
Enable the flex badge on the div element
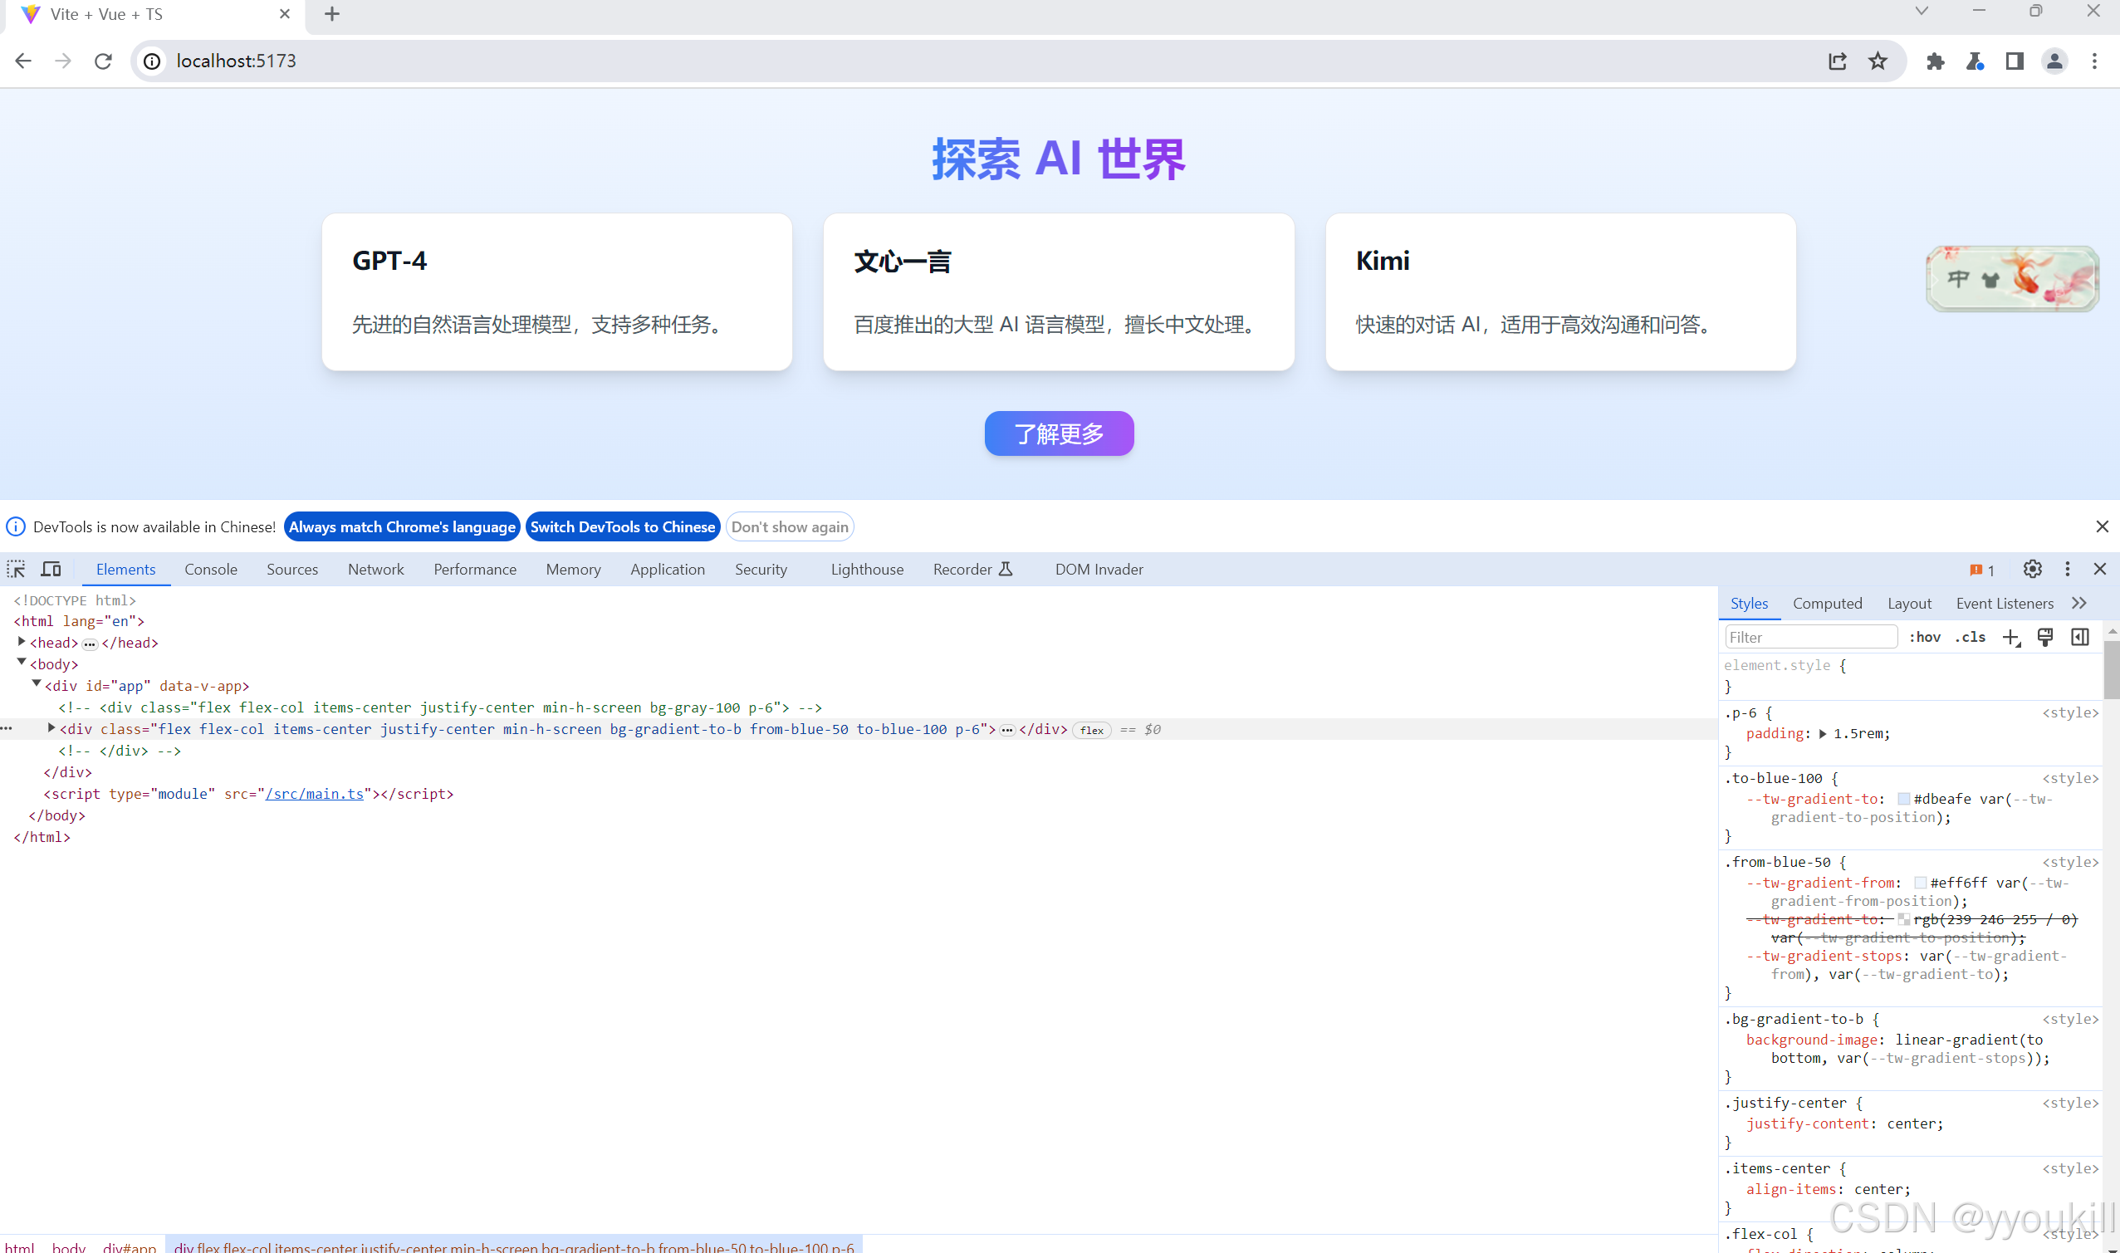click(x=1092, y=730)
